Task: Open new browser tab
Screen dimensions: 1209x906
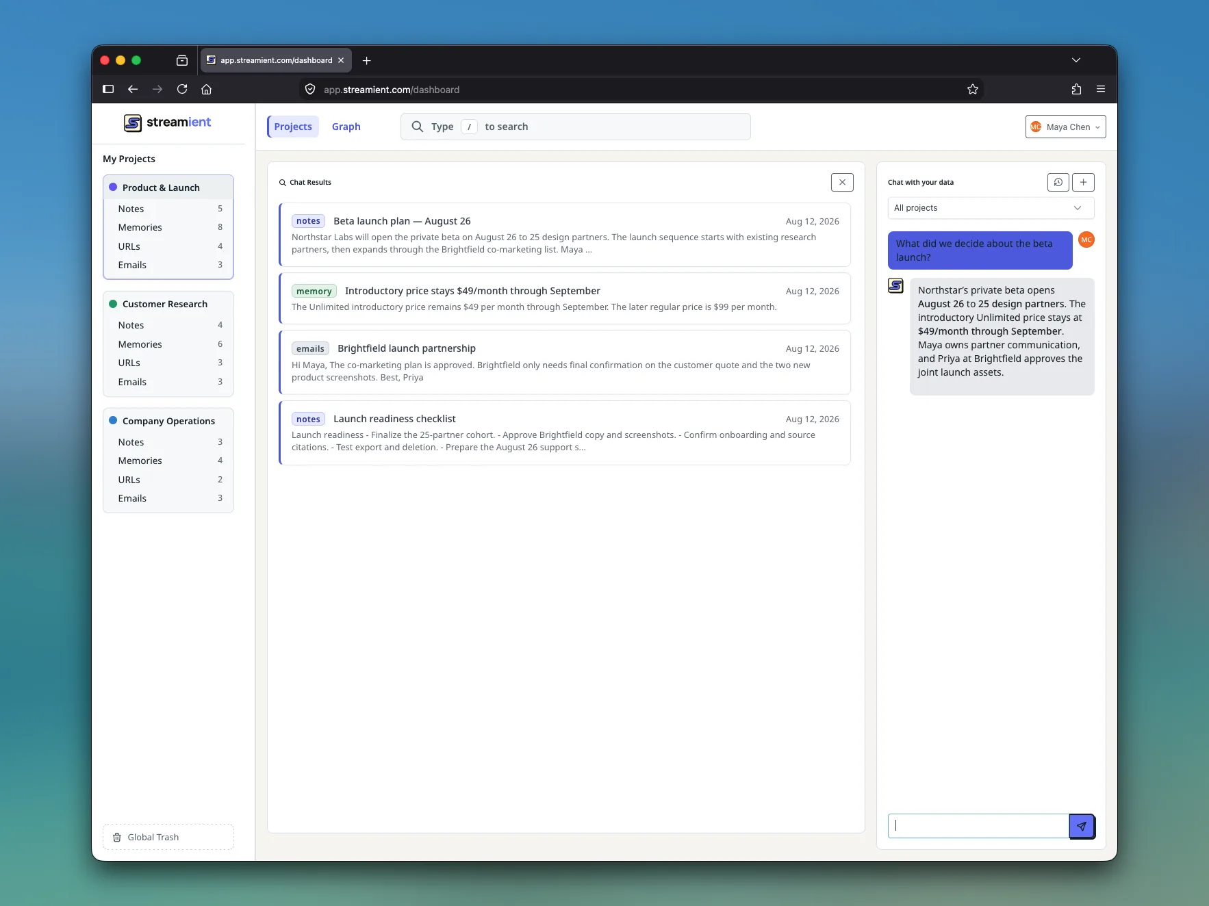Action: (366, 60)
